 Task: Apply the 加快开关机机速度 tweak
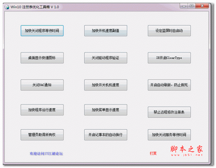(105, 85)
